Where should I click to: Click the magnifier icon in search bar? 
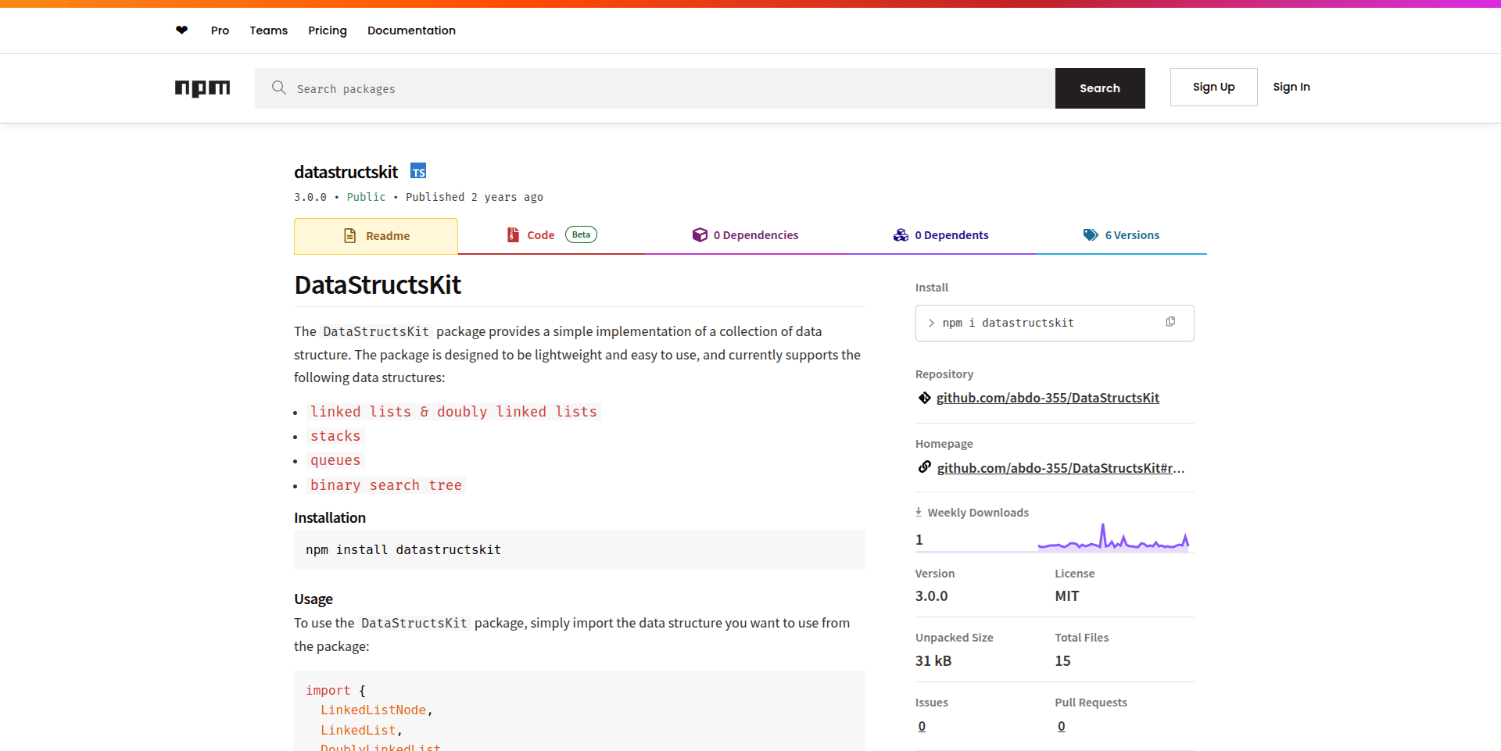pos(279,88)
